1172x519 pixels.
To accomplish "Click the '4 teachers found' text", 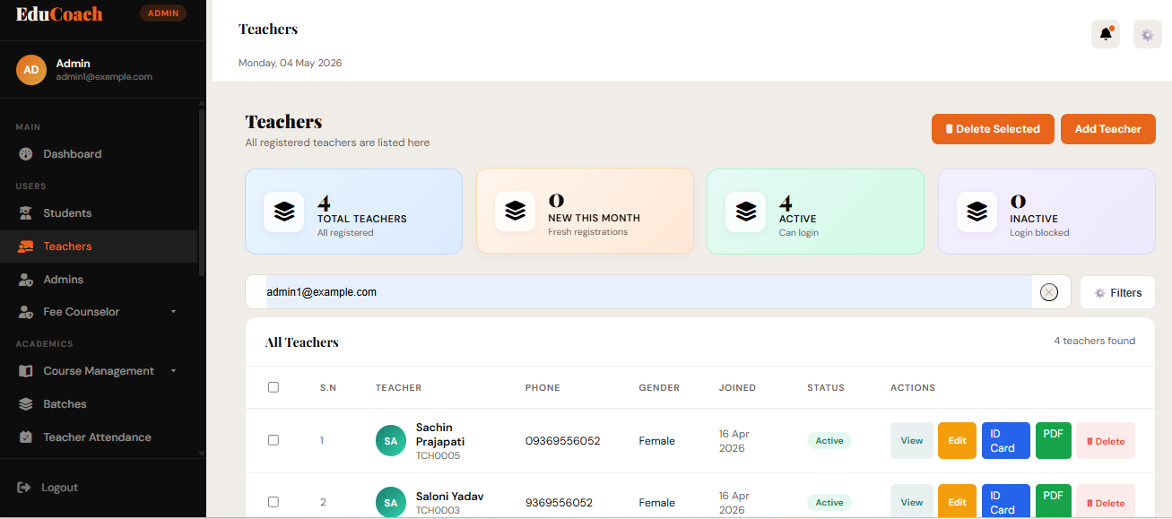I will click(x=1095, y=341).
